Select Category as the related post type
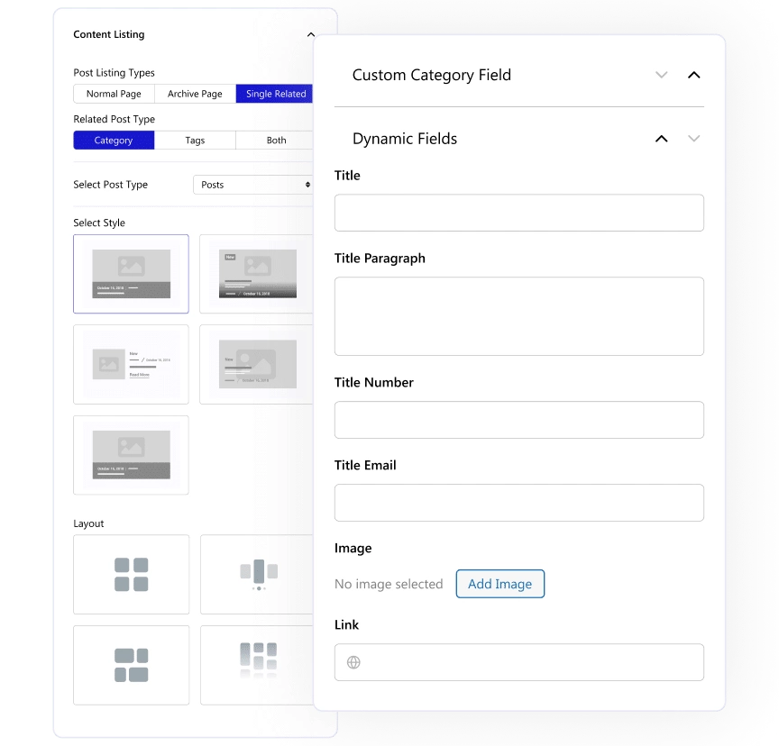 (114, 141)
